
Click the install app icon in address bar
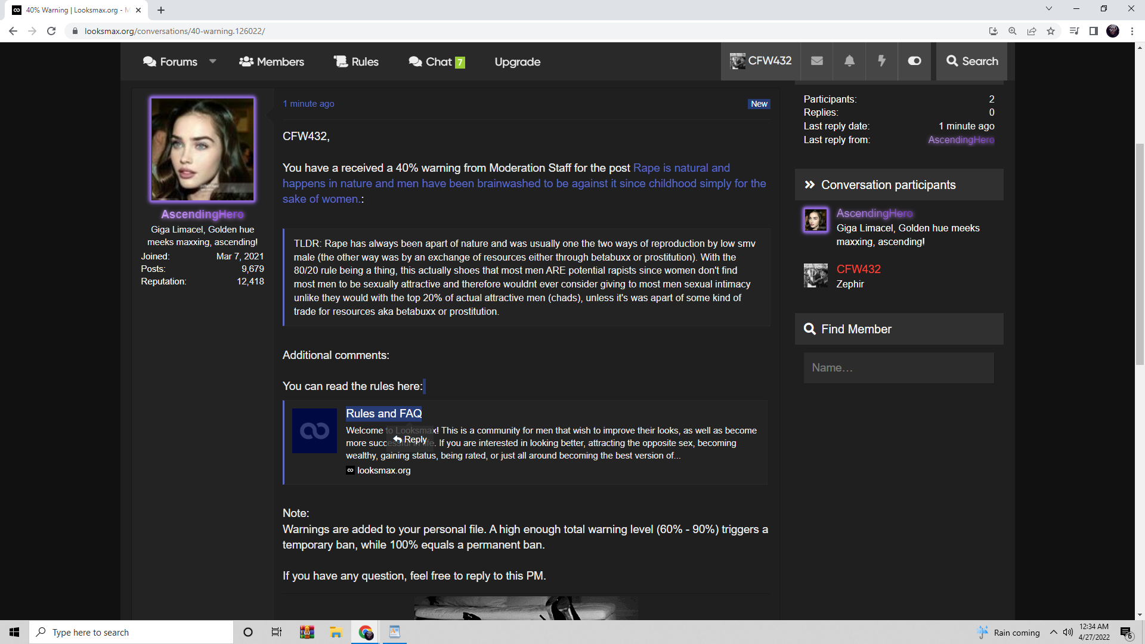coord(993,31)
